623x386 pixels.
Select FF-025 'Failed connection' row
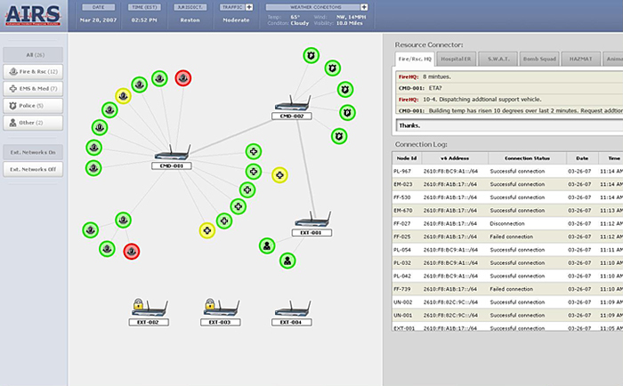[x=507, y=237]
